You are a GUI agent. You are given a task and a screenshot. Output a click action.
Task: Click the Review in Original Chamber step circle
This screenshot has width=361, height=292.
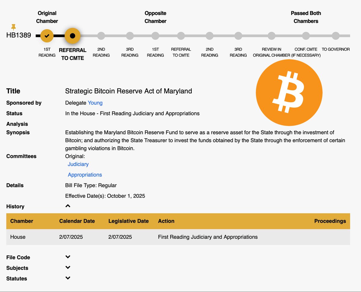pos(271,36)
